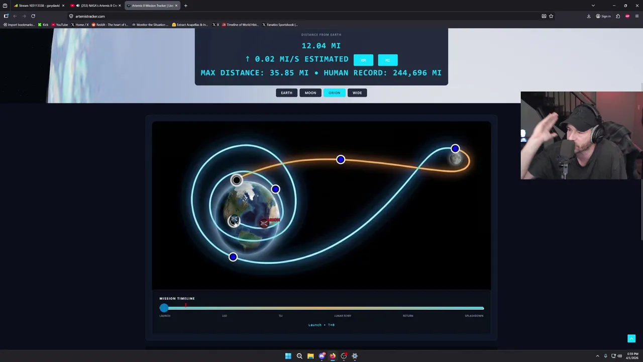The width and height of the screenshot is (643, 362).
Task: Switch distance units to KM
Action: [363, 60]
